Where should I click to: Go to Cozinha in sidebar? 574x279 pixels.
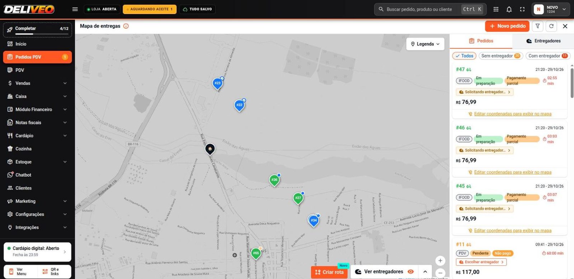(37, 149)
